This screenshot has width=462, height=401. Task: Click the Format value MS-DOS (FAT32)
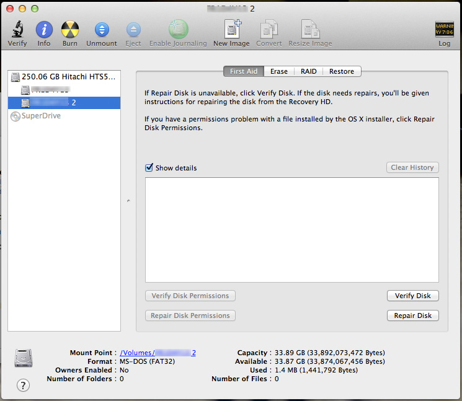point(148,361)
